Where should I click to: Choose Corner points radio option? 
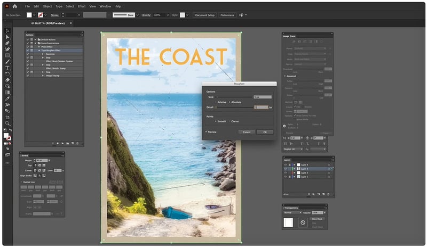pos(230,121)
